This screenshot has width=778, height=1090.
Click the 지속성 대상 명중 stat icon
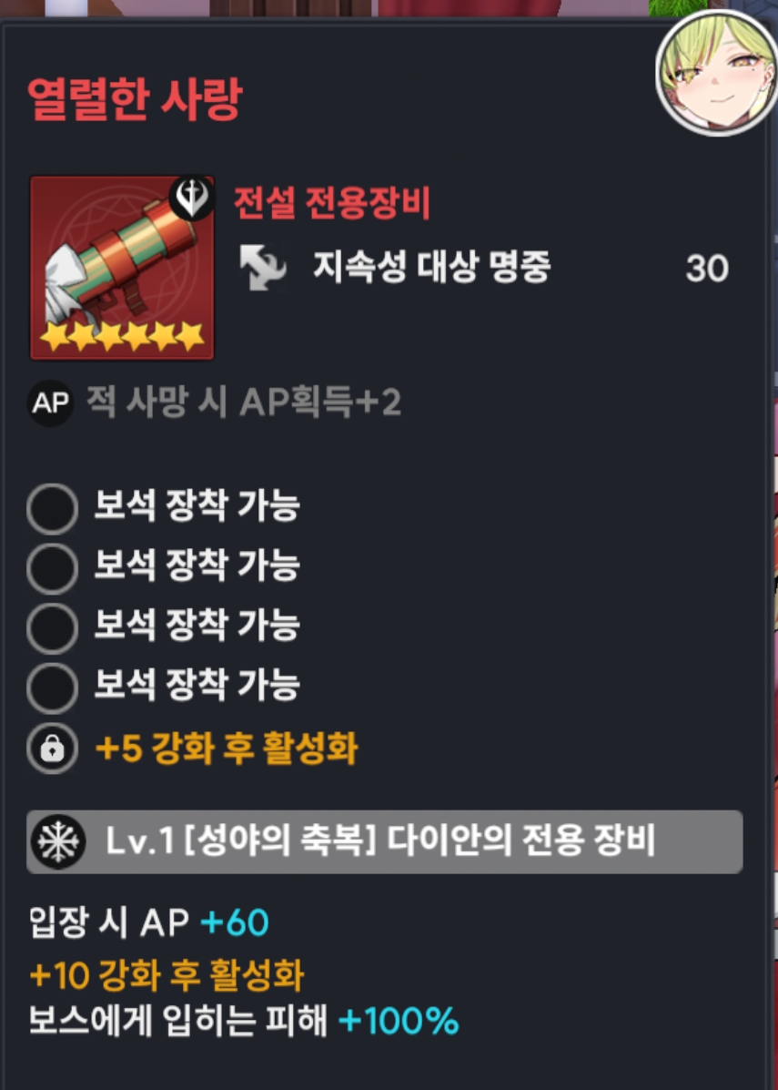[263, 268]
